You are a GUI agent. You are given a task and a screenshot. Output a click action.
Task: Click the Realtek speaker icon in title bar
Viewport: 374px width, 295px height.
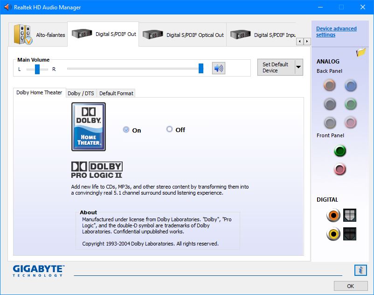coord(7,7)
